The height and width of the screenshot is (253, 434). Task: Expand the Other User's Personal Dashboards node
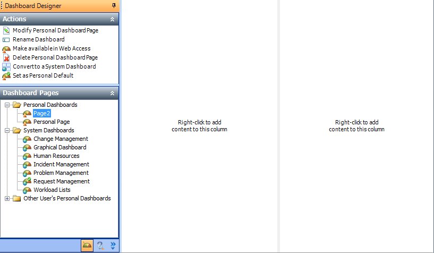(x=7, y=198)
